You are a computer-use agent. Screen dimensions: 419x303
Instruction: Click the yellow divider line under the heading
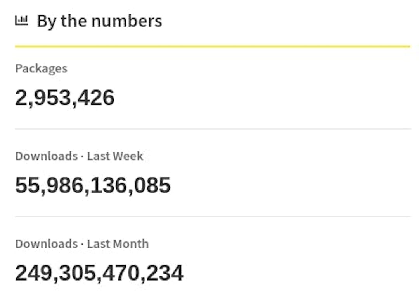213,46
